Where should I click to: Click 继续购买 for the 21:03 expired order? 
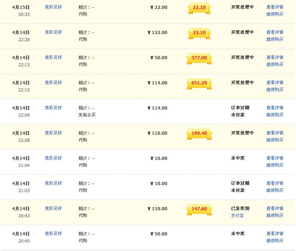tap(275, 190)
